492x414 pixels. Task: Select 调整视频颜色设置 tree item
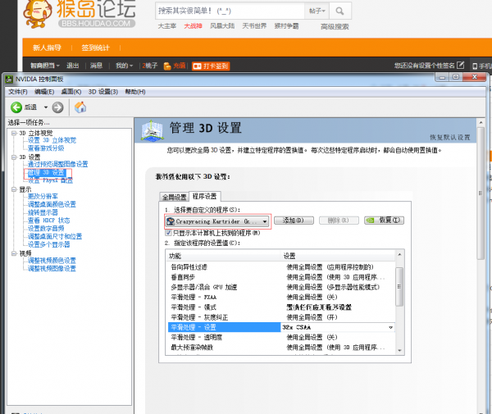(52, 261)
